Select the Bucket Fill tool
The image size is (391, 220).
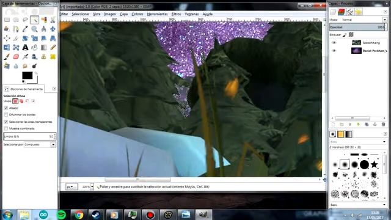[34, 48]
